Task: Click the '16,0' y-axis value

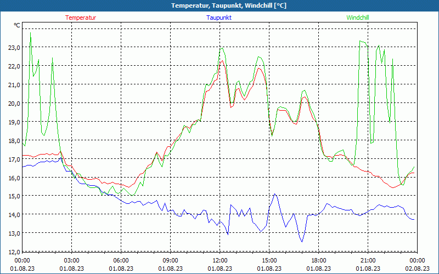Action: click(x=14, y=178)
